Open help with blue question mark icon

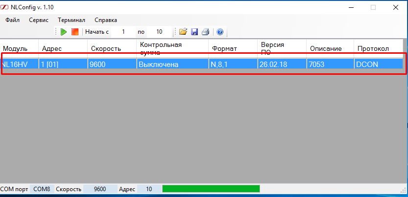tap(220, 32)
